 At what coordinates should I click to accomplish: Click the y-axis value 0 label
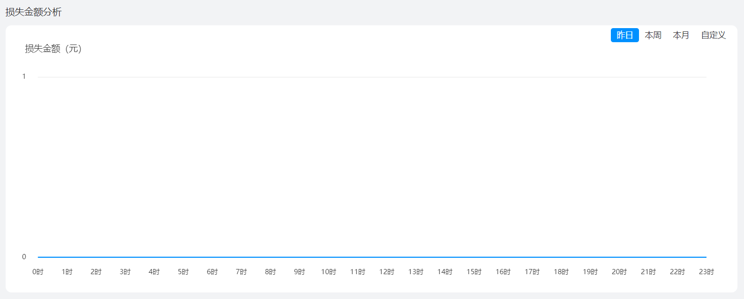tap(24, 257)
